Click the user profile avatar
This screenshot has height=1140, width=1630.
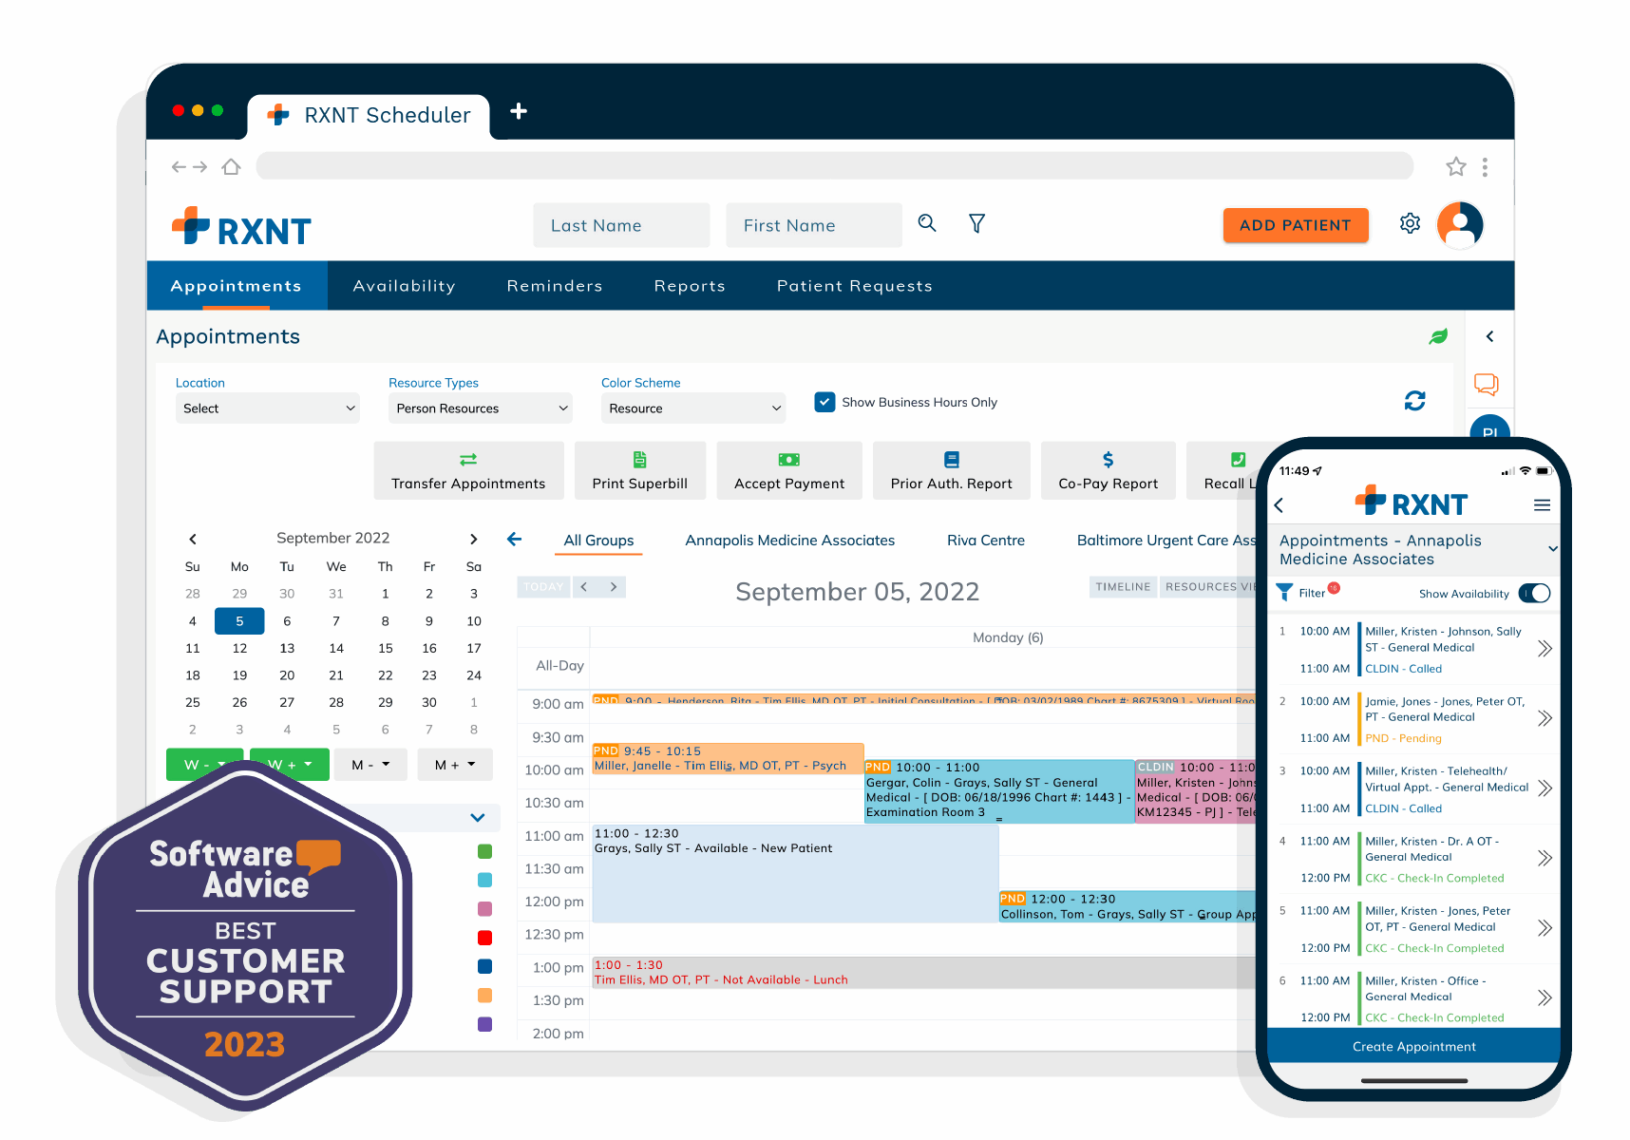(x=1460, y=225)
